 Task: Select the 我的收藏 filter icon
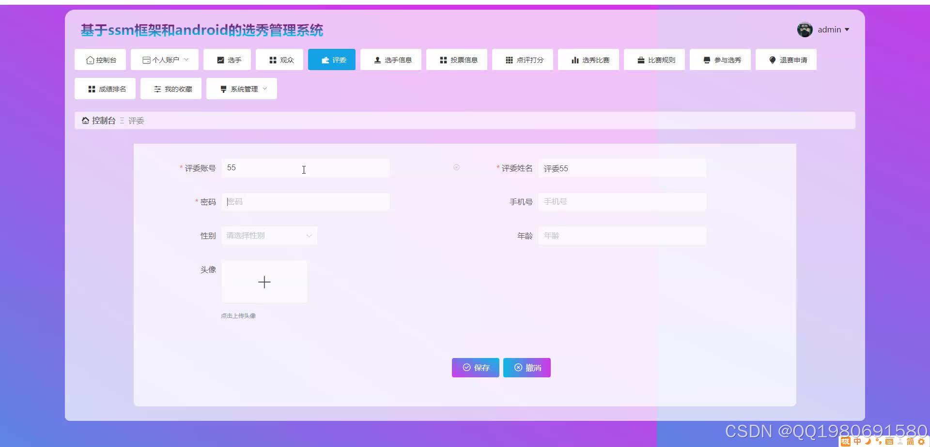coord(157,89)
